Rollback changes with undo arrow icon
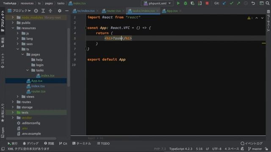The image size is (271, 152). 253,3
